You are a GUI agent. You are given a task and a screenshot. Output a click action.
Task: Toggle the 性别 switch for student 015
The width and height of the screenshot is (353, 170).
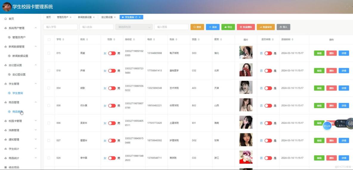pyautogui.click(x=112, y=53)
